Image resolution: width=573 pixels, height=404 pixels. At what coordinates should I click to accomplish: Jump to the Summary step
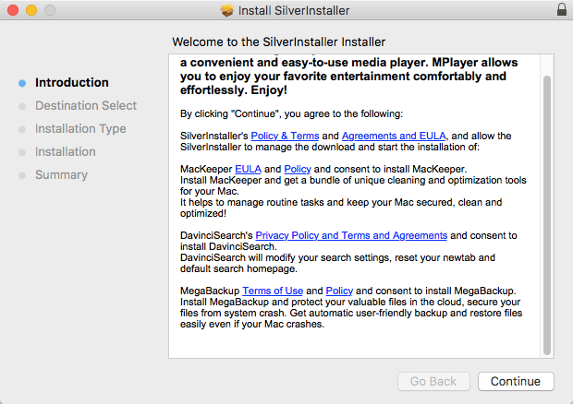61,174
